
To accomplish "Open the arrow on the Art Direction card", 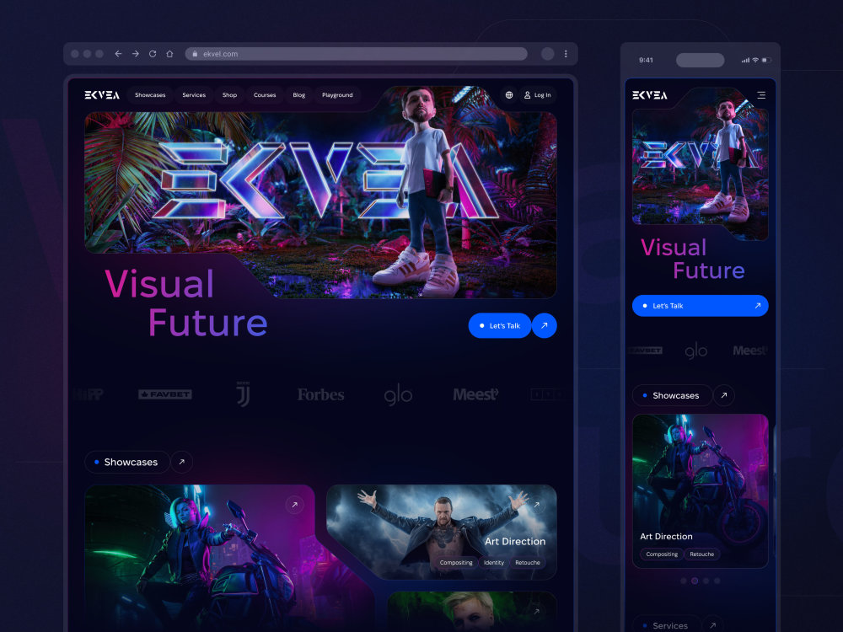I will (x=536, y=505).
